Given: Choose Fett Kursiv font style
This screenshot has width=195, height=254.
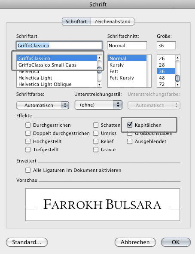Looking at the screenshot, I should [x=122, y=78].
